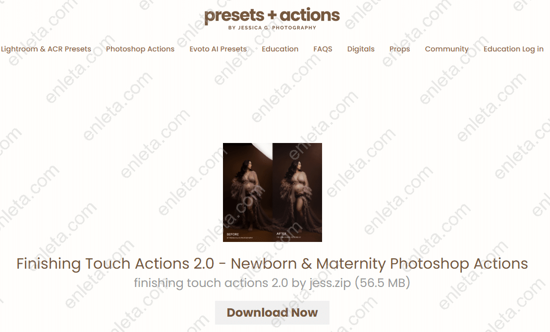550x332 pixels.
Task: Click the plus sign in the logo
Action: (x=272, y=15)
